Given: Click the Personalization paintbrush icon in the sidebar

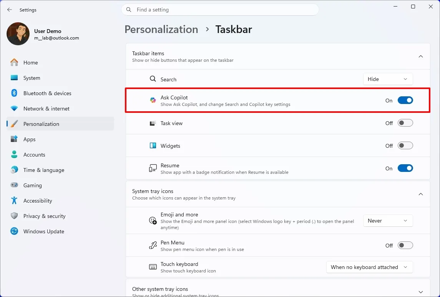Looking at the screenshot, I should [14, 124].
